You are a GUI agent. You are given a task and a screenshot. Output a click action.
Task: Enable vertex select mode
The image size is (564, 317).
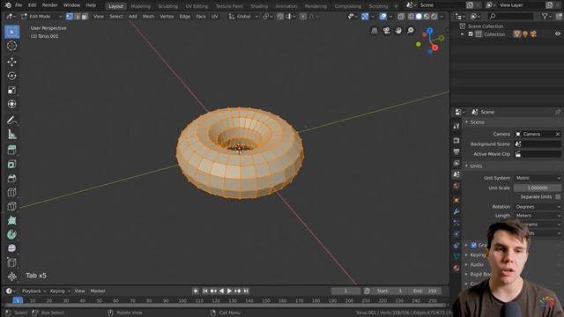coord(70,17)
